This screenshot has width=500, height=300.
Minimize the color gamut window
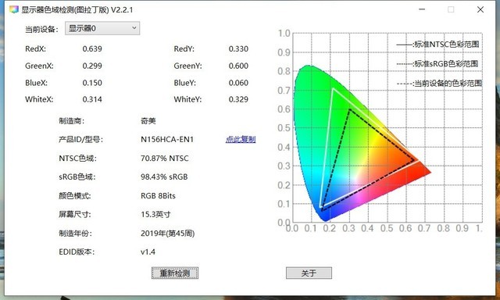pyautogui.click(x=422, y=9)
